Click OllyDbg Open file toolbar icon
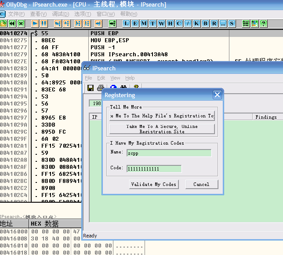 coord(3,24)
